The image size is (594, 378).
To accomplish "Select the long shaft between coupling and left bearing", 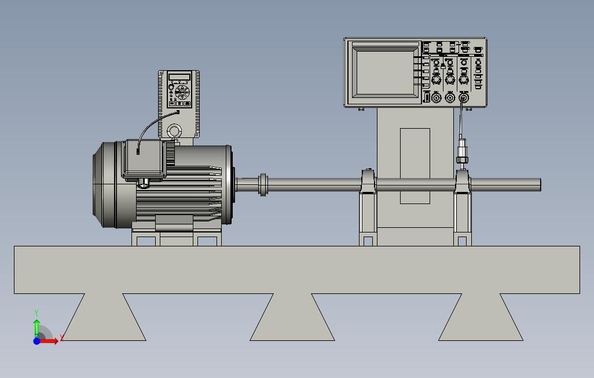I will click(314, 184).
